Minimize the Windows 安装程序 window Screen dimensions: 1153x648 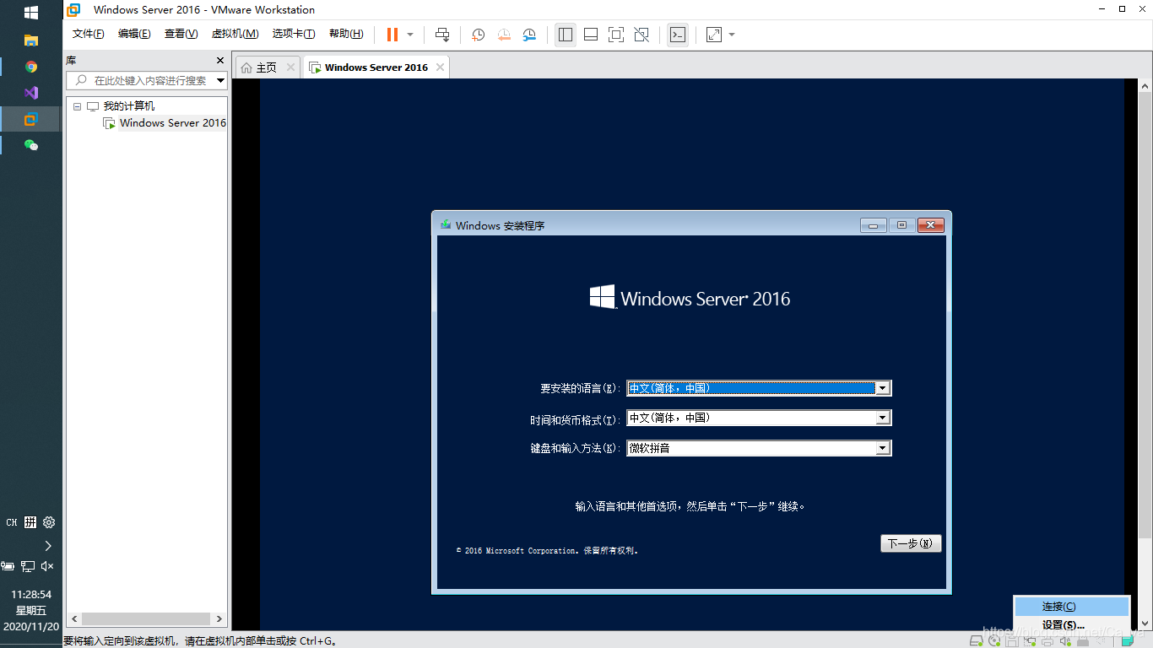tap(874, 225)
